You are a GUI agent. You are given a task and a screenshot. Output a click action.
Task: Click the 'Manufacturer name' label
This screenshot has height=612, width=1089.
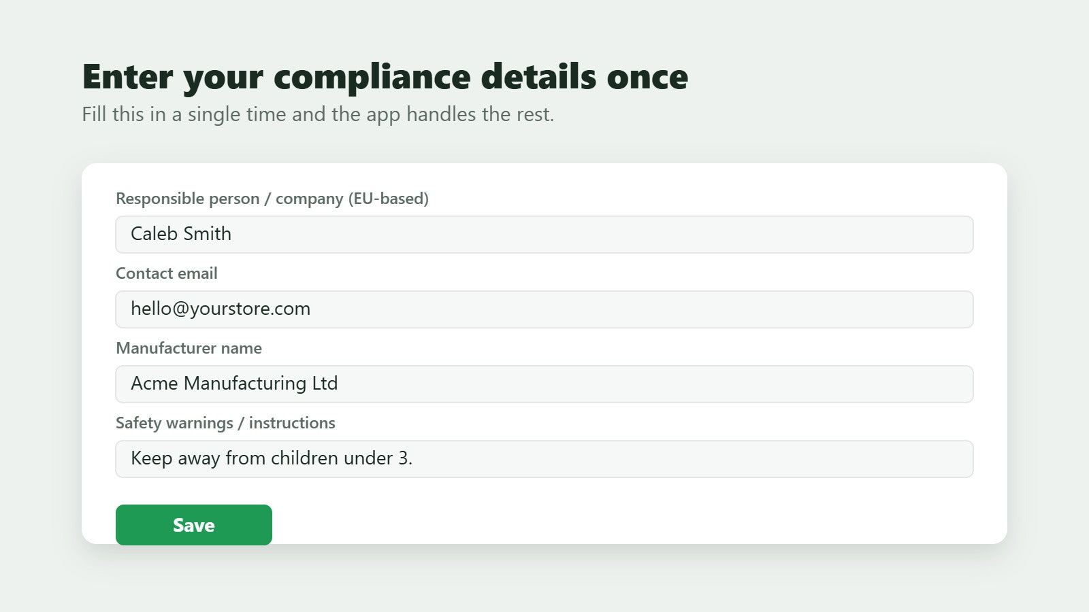point(189,348)
